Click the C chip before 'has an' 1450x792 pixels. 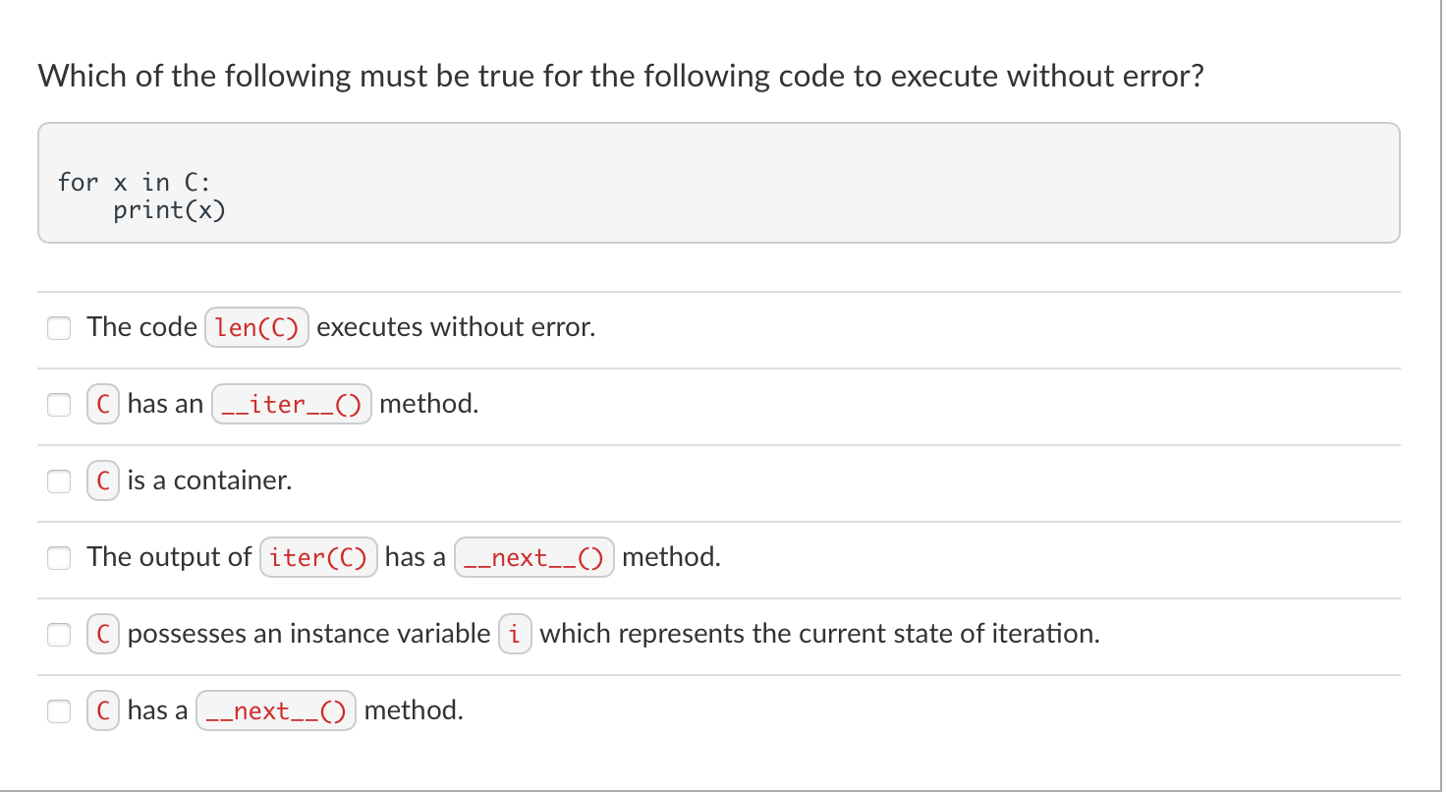point(103,404)
